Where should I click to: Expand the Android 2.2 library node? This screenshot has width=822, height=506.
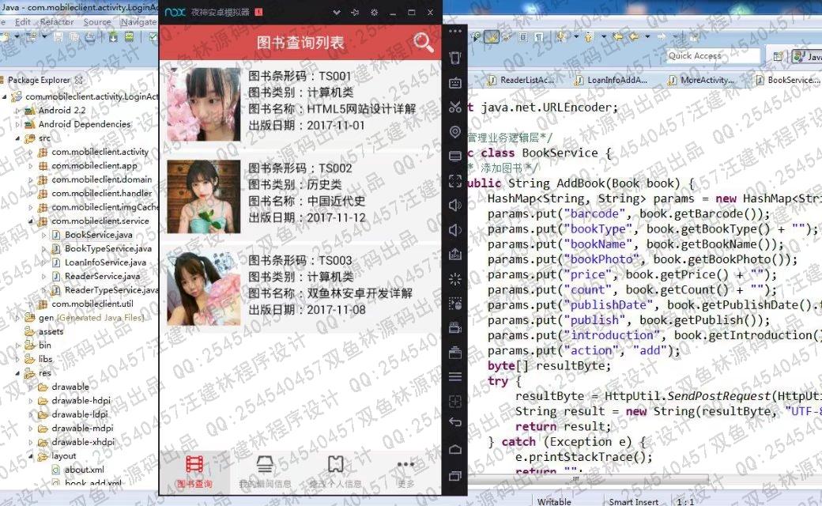pyautogui.click(x=18, y=111)
